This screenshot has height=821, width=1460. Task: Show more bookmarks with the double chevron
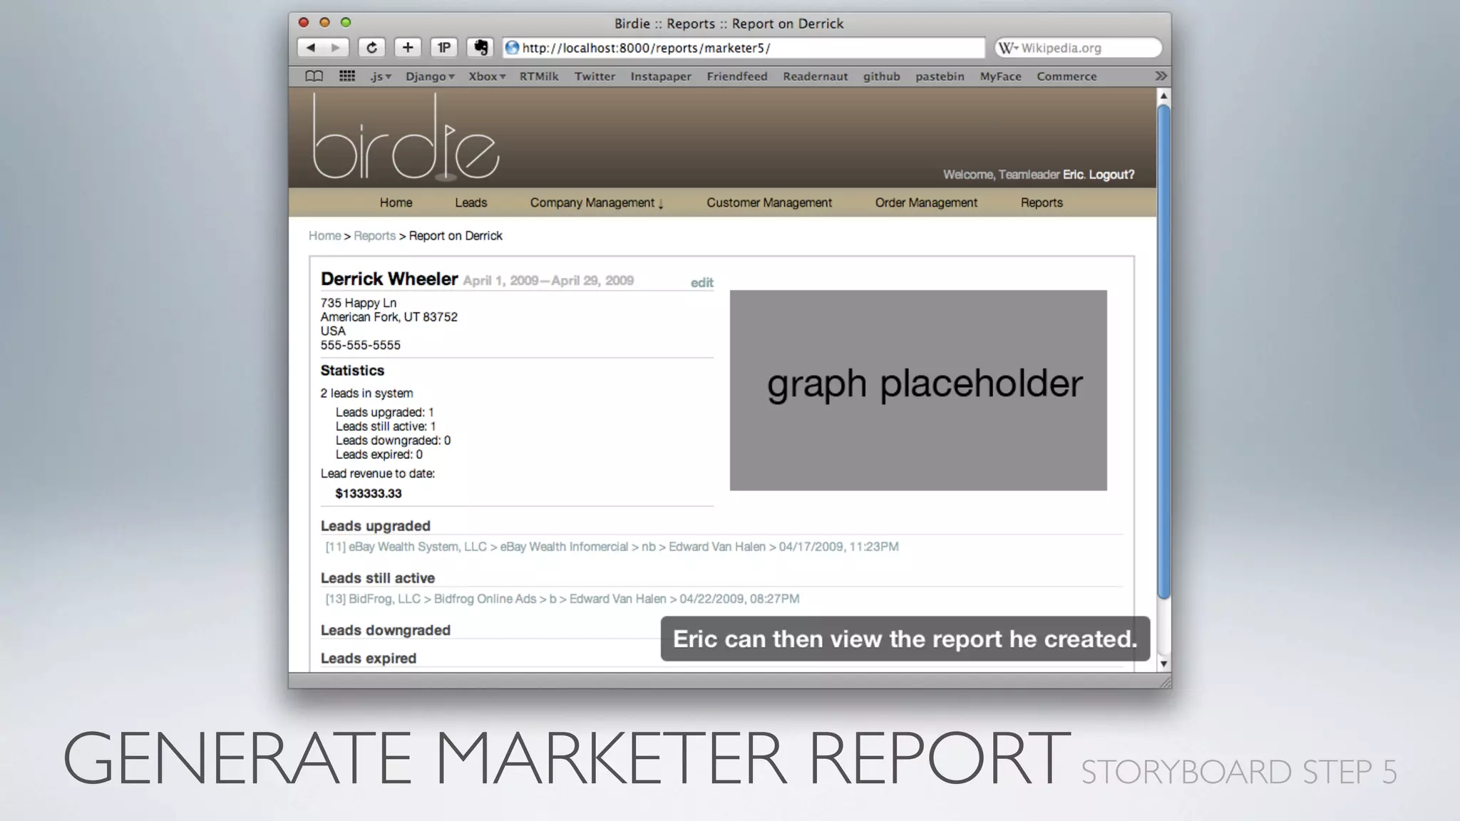[x=1161, y=76]
